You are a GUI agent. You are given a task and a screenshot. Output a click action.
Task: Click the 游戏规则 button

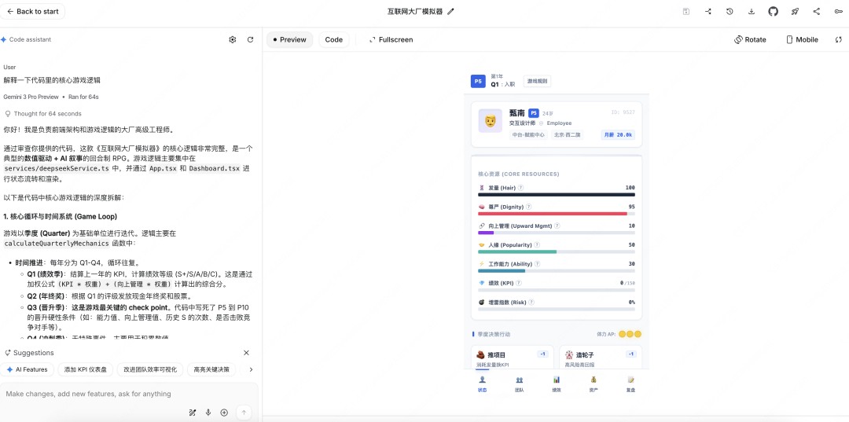pyautogui.click(x=538, y=81)
